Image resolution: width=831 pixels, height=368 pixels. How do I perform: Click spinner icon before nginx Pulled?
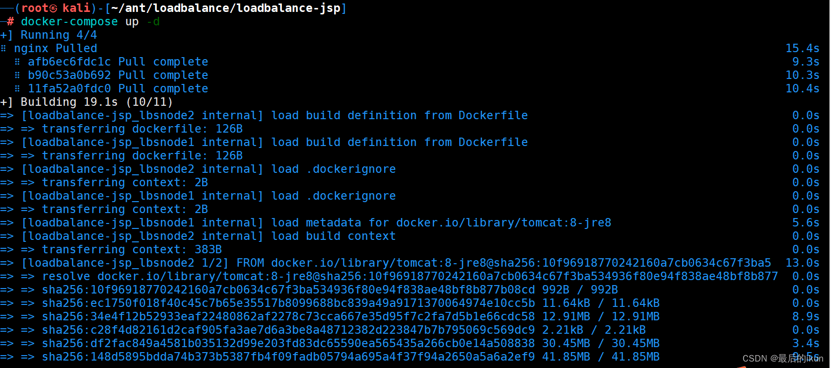point(3,48)
